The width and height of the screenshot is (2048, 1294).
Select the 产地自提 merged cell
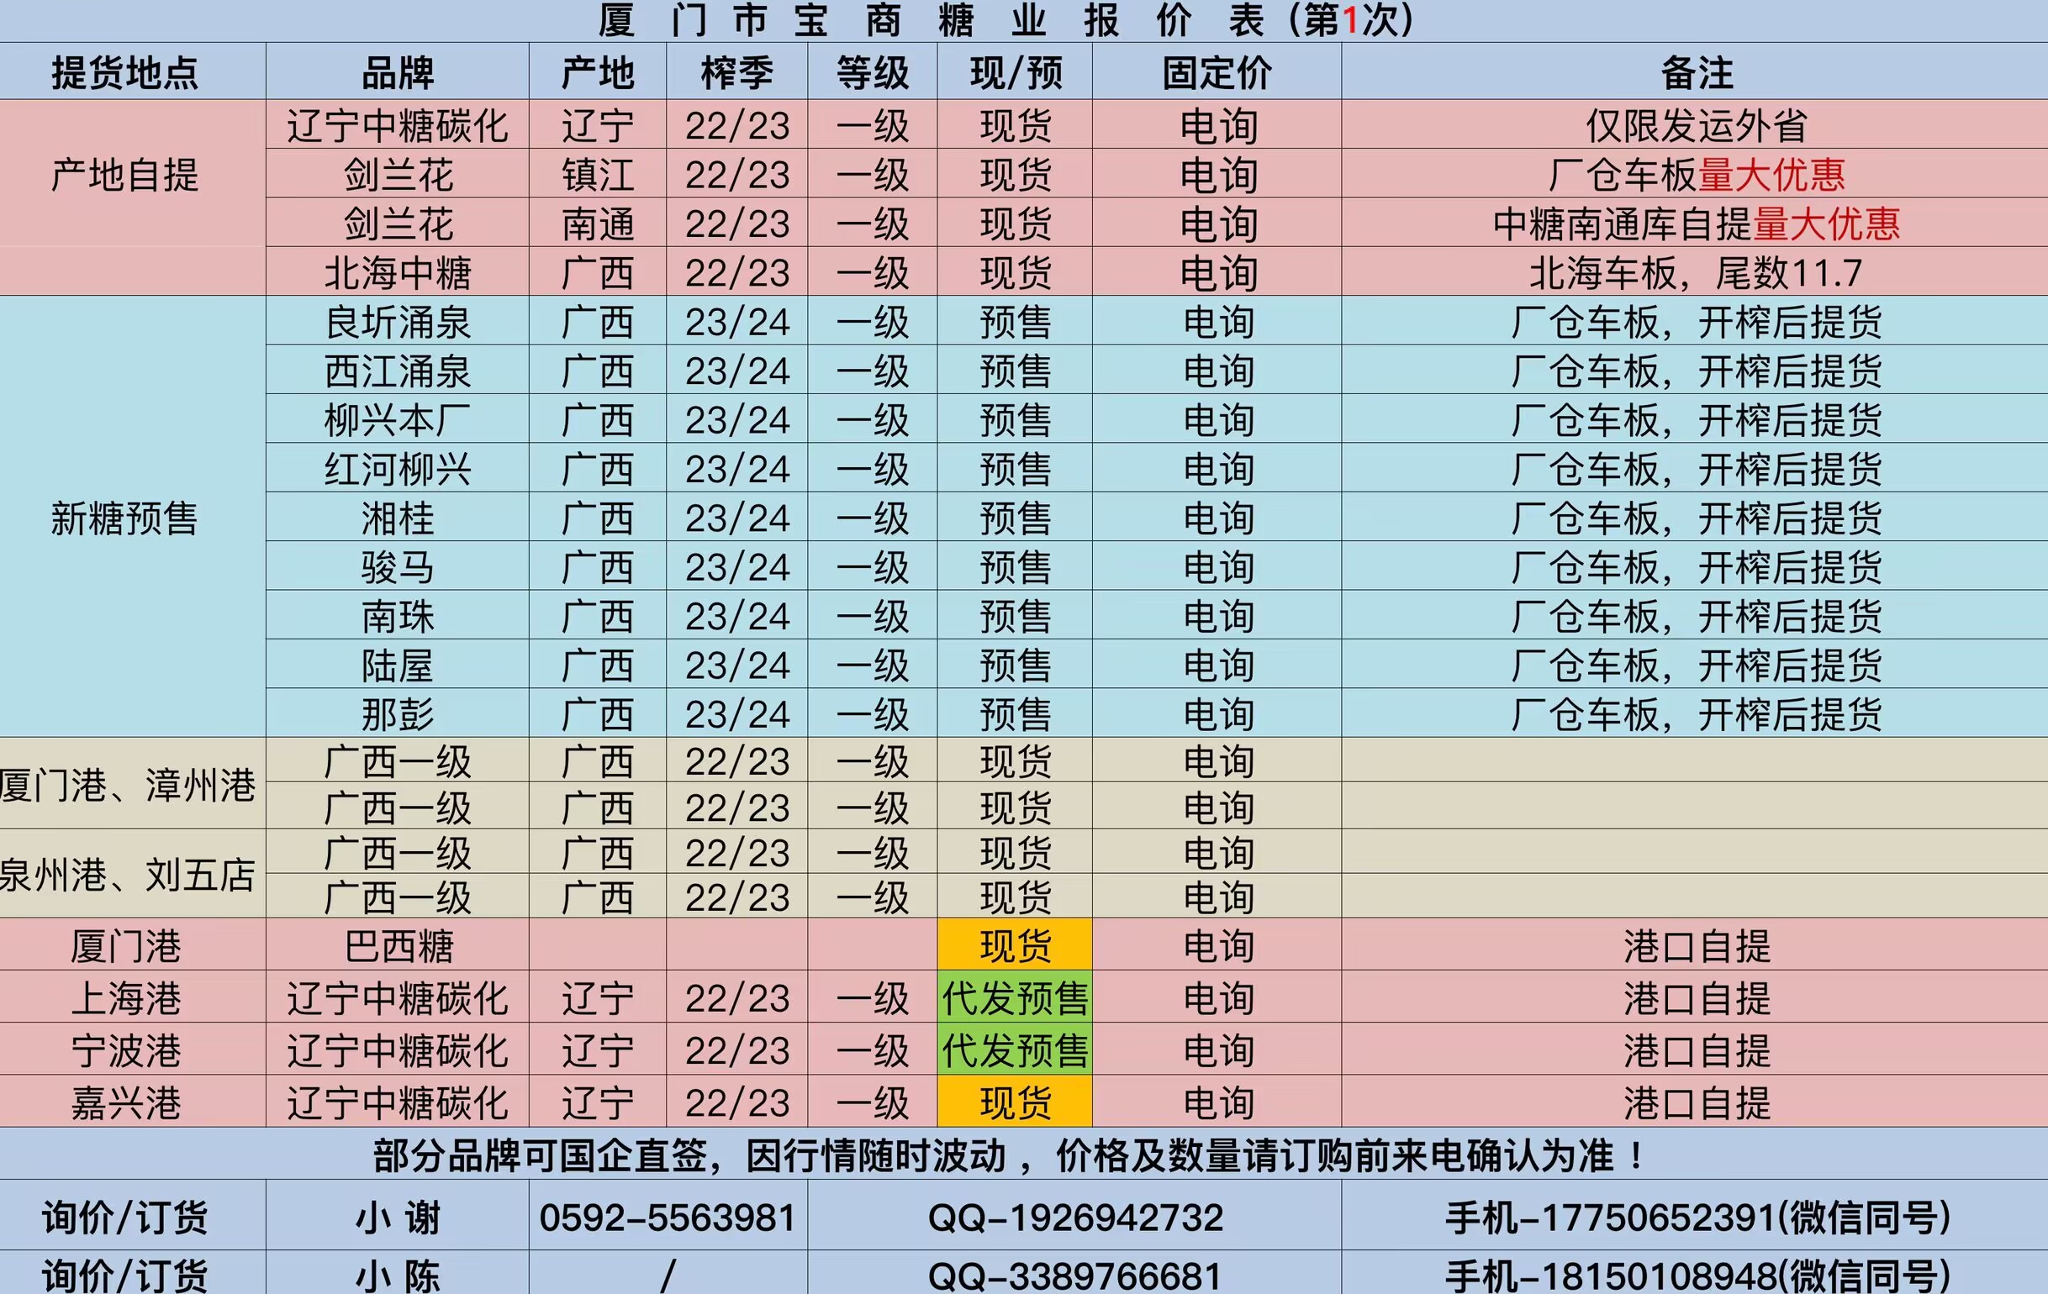pyautogui.click(x=125, y=176)
